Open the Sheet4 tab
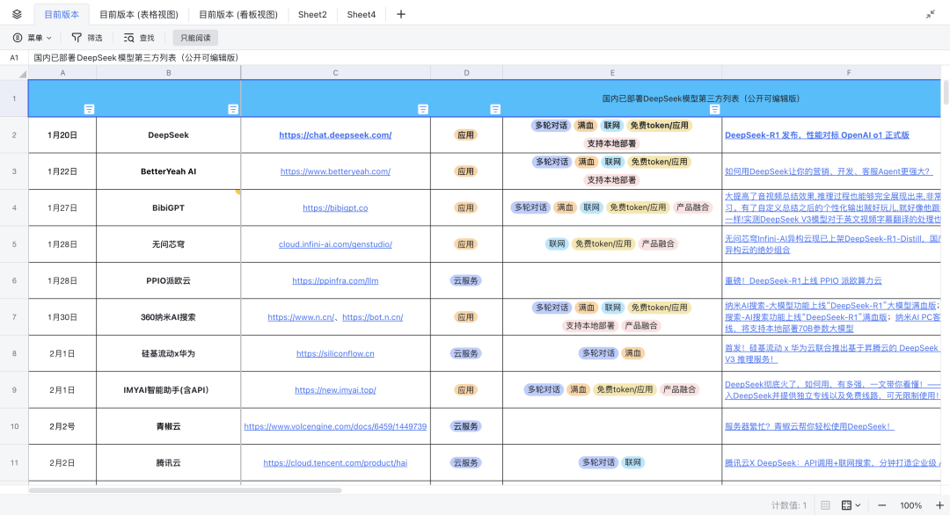Screen dimensions: 950x515 click(x=362, y=15)
